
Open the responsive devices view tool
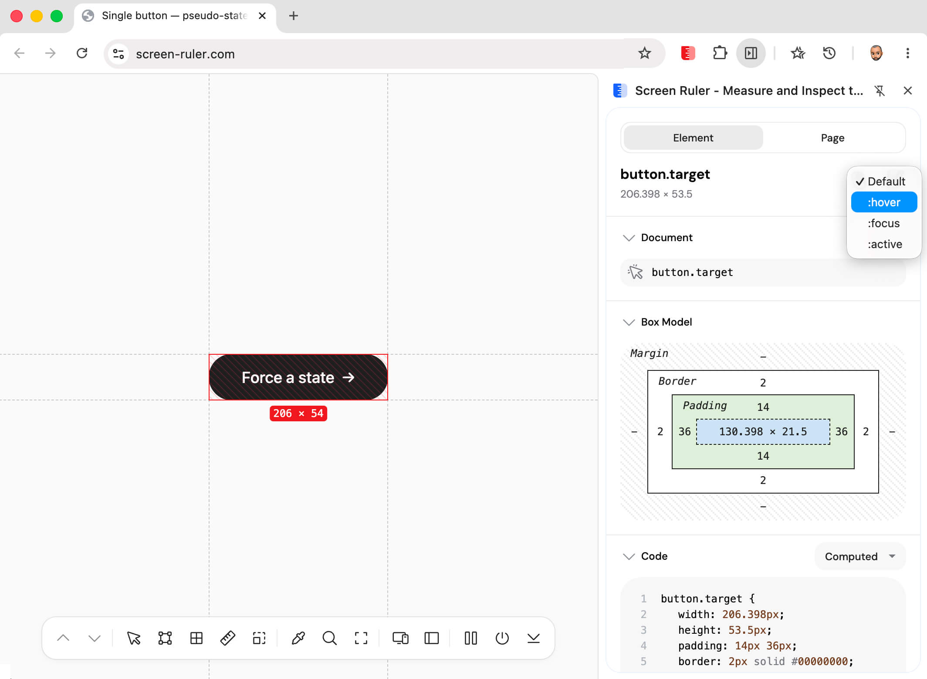[x=400, y=638]
